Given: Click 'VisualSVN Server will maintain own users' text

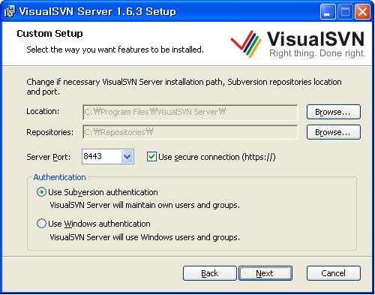Looking at the screenshot, I should pos(145,205).
